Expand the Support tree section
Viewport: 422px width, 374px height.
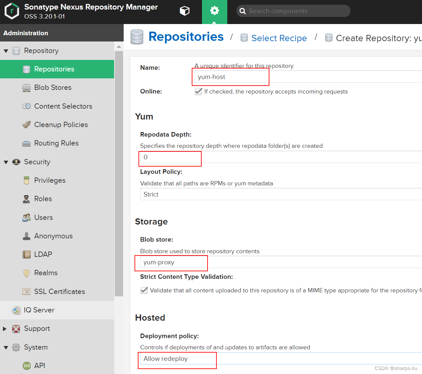coord(5,329)
